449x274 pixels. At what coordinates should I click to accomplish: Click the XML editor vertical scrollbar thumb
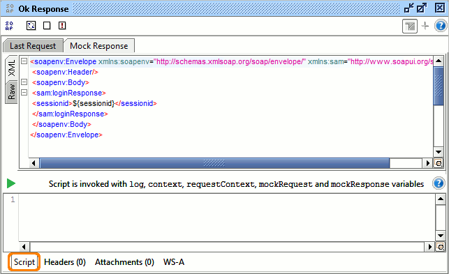pos(439,86)
